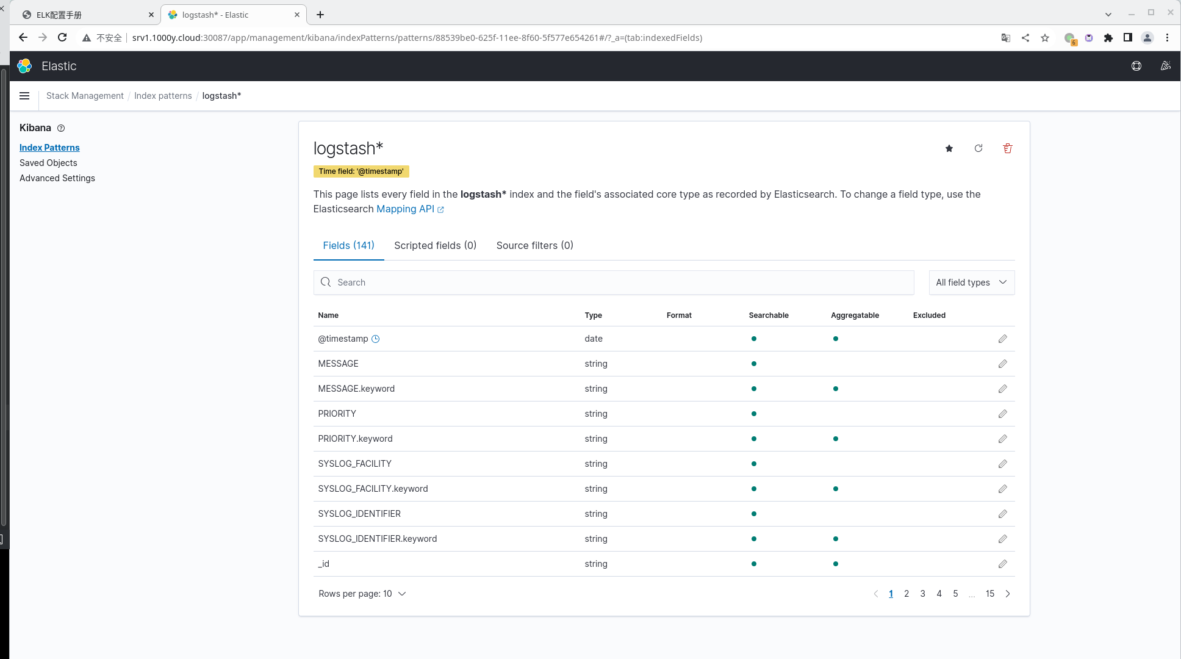This screenshot has height=659, width=1181.
Task: Edit the SYSLOG_FACILITY field
Action: tap(1002, 464)
